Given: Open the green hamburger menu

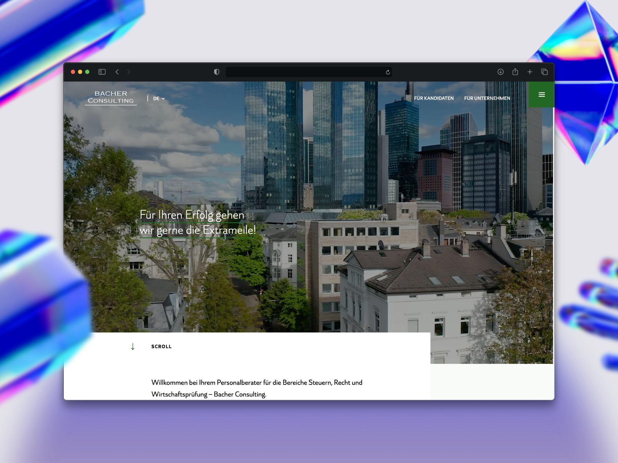Looking at the screenshot, I should [x=541, y=95].
